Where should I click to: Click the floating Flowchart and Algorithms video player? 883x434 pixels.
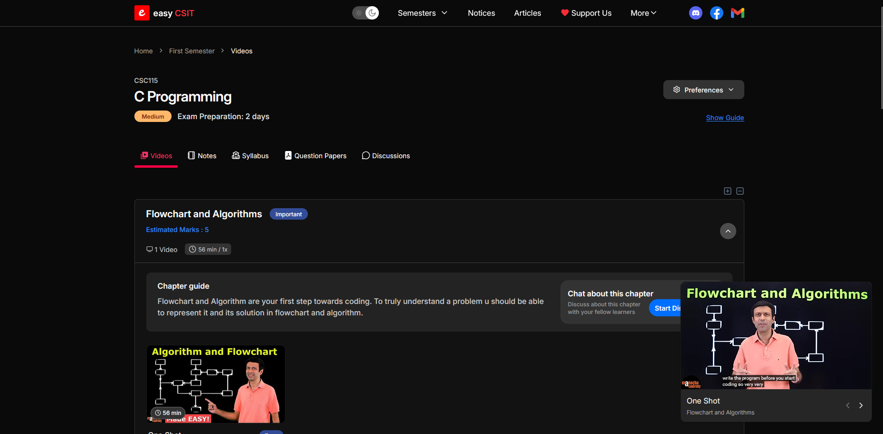[776, 336]
